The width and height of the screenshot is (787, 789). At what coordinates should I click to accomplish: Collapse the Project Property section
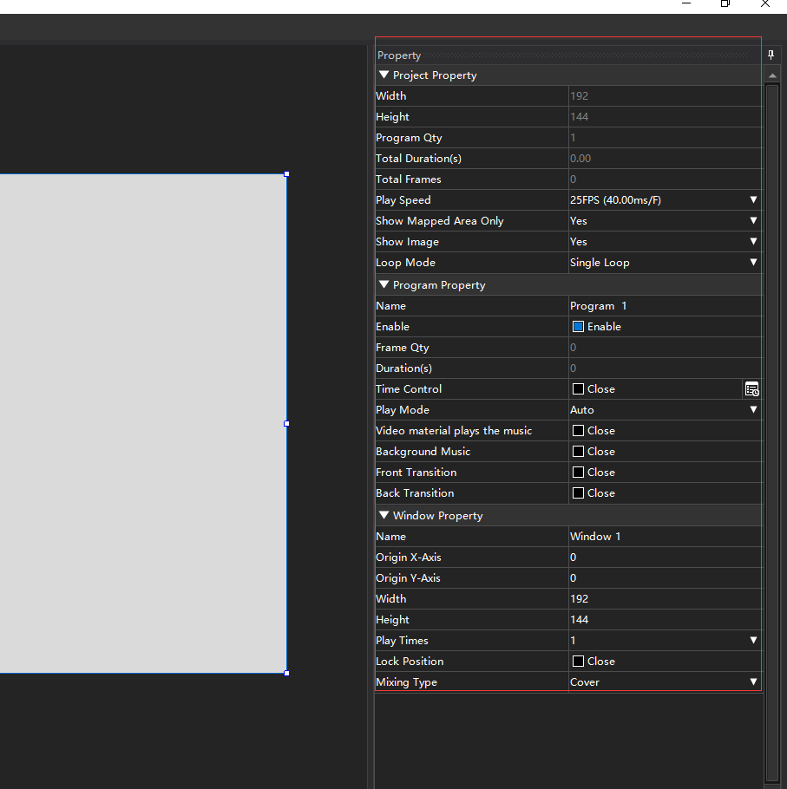click(x=384, y=75)
